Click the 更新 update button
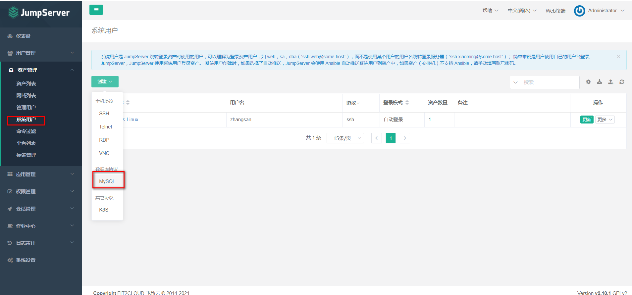This screenshot has height=295, width=632. 587,120
